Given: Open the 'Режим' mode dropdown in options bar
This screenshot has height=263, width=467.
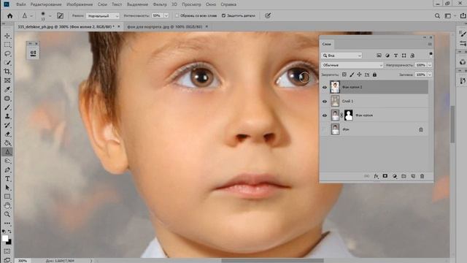Looking at the screenshot, I should coord(103,16).
